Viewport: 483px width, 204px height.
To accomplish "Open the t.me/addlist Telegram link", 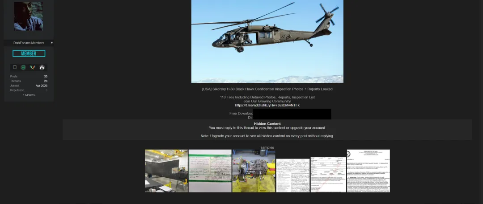I will click(267, 105).
